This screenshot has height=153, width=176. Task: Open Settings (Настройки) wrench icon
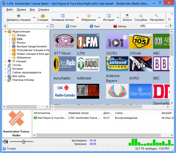point(157,16)
